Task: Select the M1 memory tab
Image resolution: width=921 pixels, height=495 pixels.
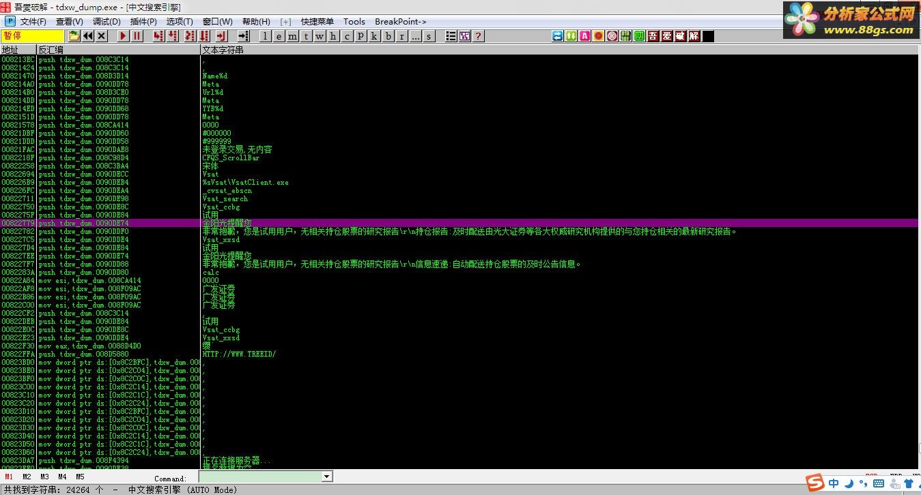Action: (x=9, y=477)
